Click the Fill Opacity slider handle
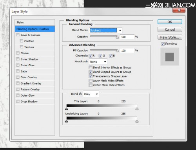The height and width of the screenshot is (150, 196). coord(117,51)
